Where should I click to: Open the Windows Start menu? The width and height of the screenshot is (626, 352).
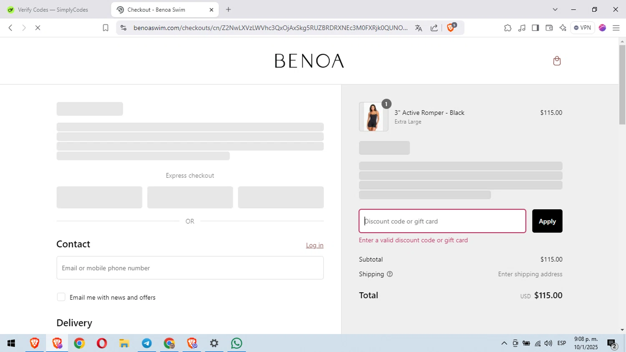(x=11, y=343)
